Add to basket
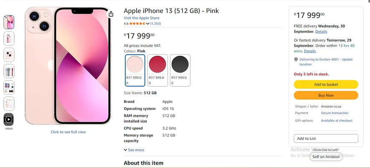Viewport: 370px width, 168px height. 326,84
